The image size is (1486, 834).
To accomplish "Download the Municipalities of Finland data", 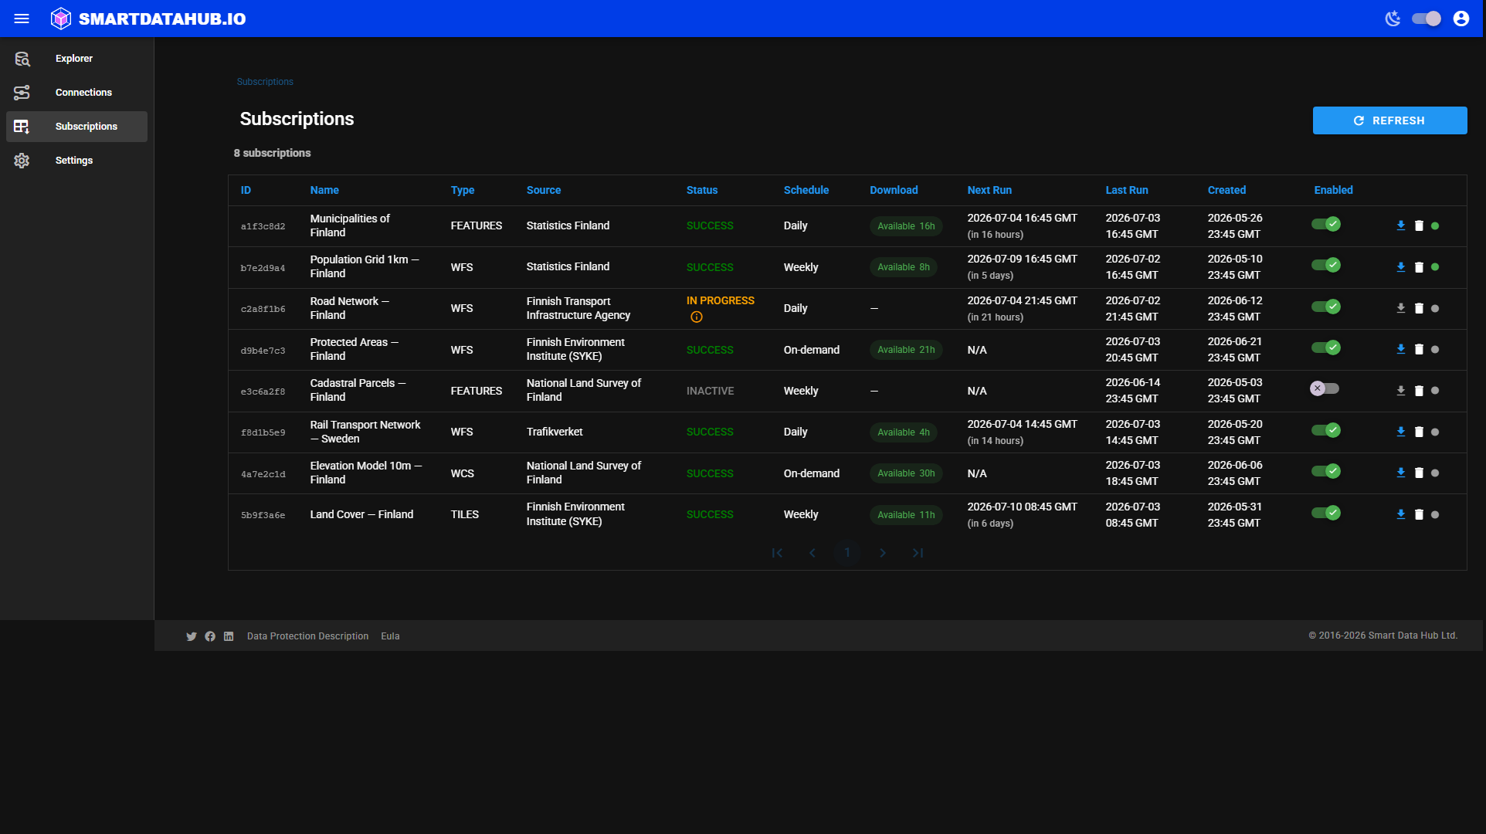I will [x=1401, y=226].
